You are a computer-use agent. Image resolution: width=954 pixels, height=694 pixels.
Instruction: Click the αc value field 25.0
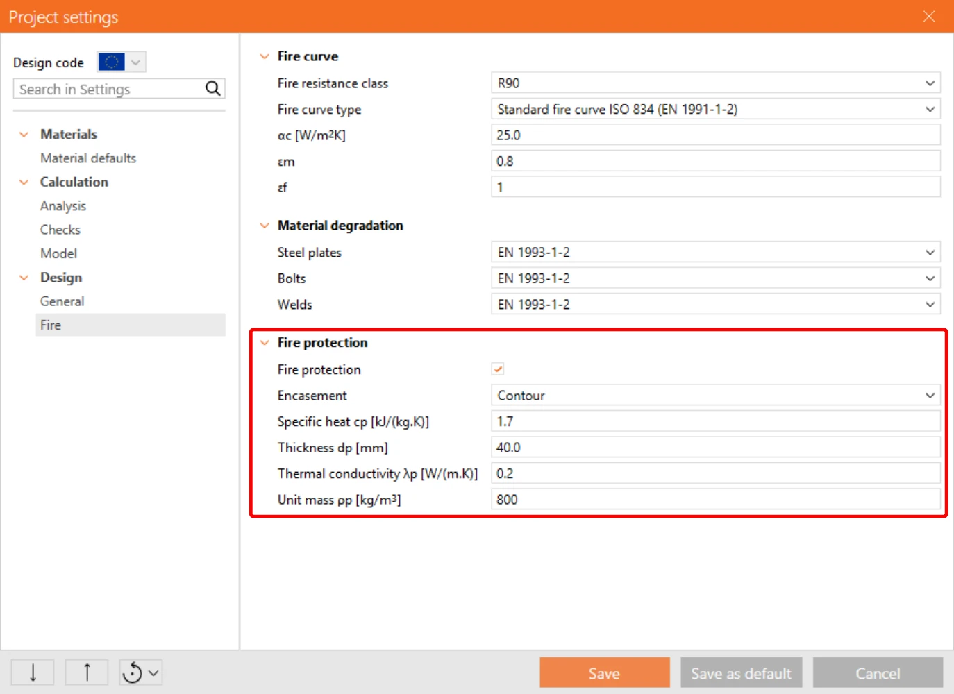click(x=716, y=135)
